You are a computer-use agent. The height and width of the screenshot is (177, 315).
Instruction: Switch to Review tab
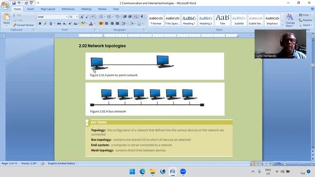coord(102,9)
